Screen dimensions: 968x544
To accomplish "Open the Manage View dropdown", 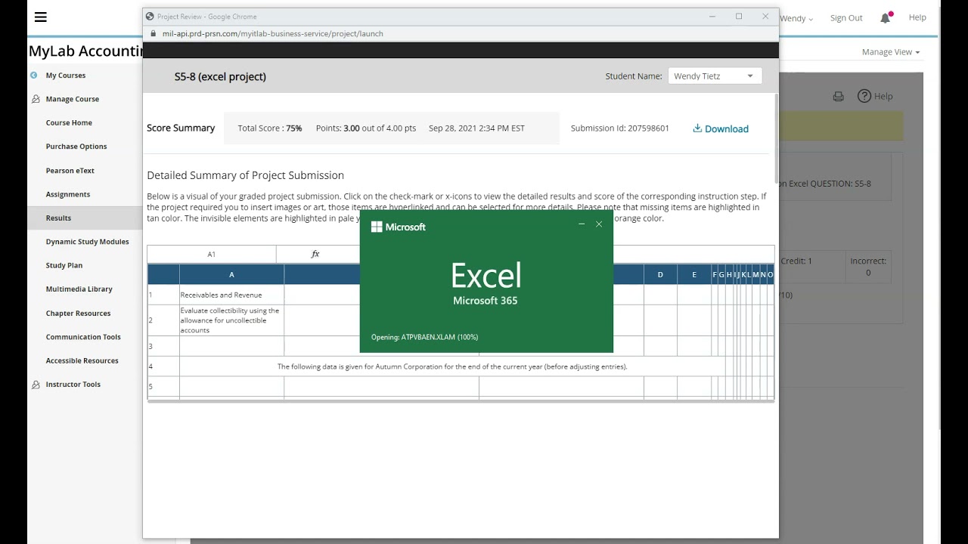I will click(x=891, y=52).
